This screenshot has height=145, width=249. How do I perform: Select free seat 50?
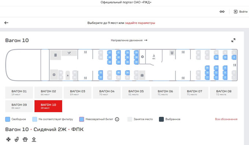point(109,62)
